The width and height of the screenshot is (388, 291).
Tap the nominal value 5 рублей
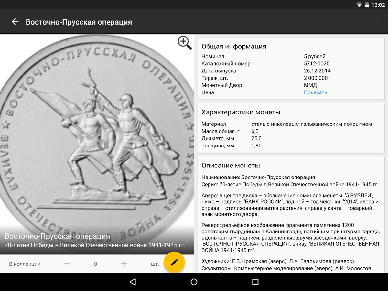(315, 56)
